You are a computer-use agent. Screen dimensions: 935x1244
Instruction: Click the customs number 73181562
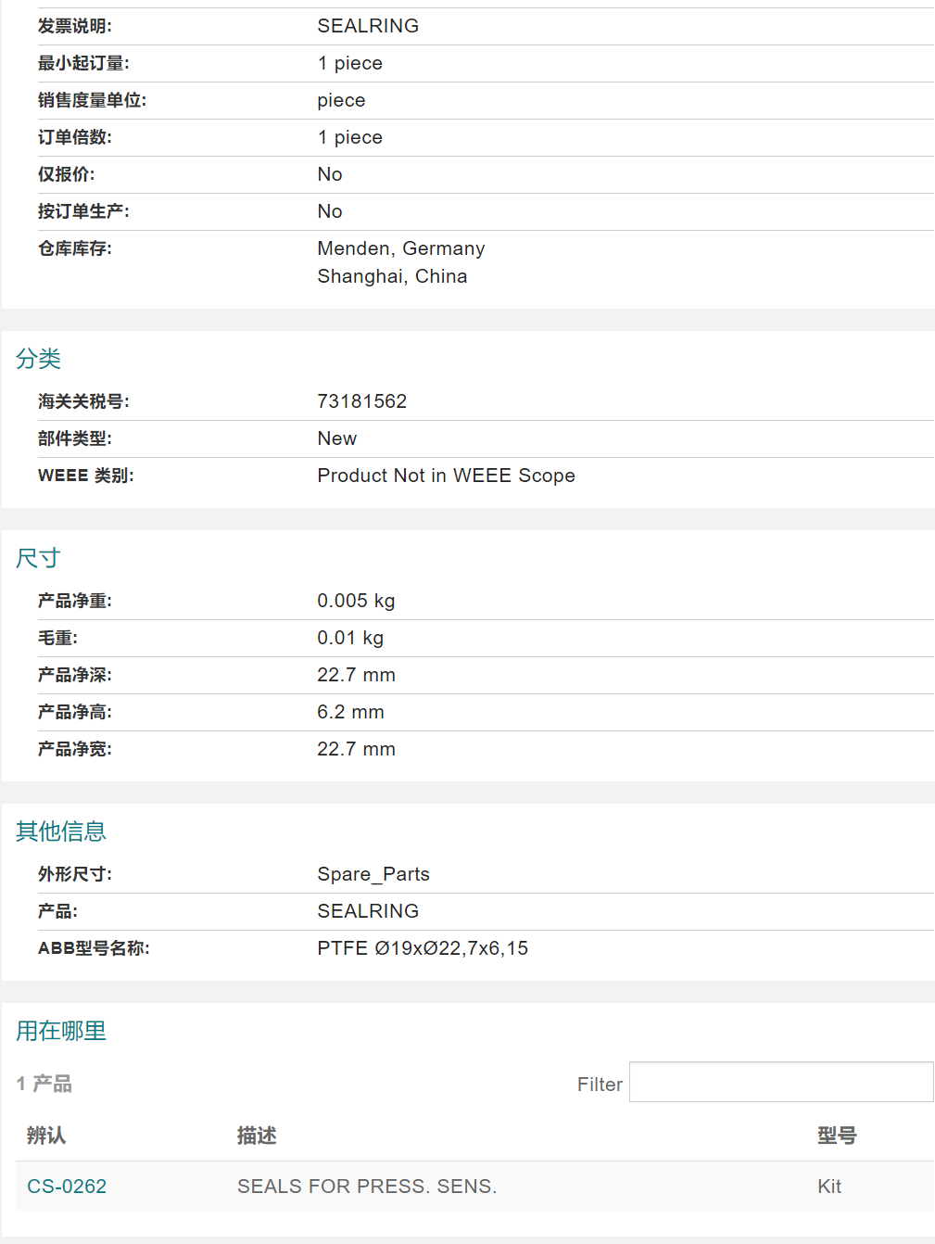(x=361, y=401)
